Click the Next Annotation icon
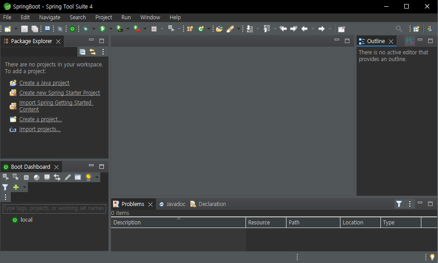 click(x=250, y=29)
